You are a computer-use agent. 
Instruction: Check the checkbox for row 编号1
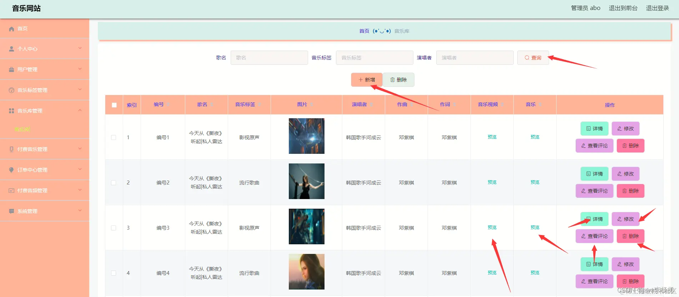[x=114, y=137]
